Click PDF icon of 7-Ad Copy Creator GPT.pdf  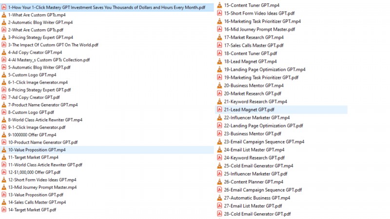click(x=4, y=97)
